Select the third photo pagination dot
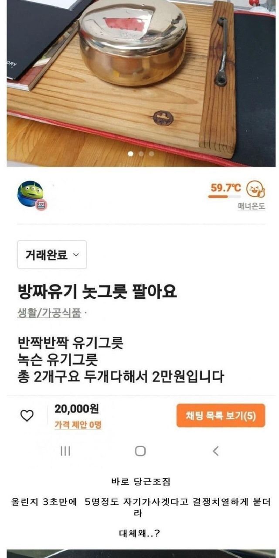 point(151,153)
